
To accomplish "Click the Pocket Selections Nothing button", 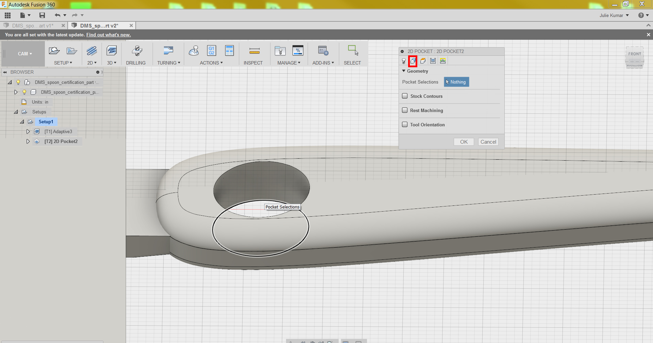I will (x=456, y=82).
